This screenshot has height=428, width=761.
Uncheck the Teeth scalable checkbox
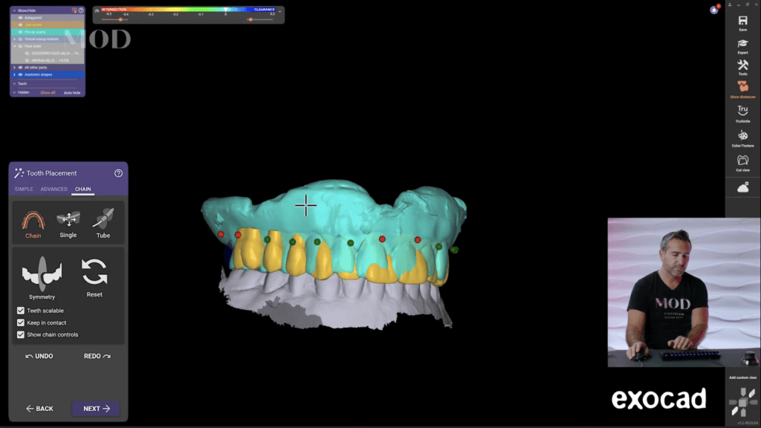click(20, 311)
